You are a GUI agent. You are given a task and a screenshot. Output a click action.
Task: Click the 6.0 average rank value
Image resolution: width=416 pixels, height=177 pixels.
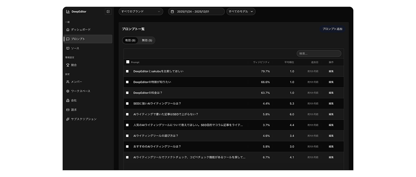tap(292, 114)
